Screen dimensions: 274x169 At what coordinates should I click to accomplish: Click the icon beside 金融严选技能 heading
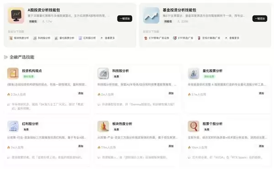pos(5,57)
